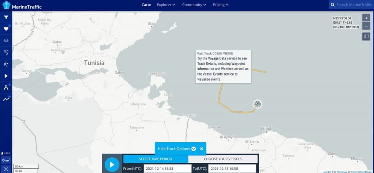374x173 pixels.
Task: Open My Fleets heart icon
Action: 6,28
